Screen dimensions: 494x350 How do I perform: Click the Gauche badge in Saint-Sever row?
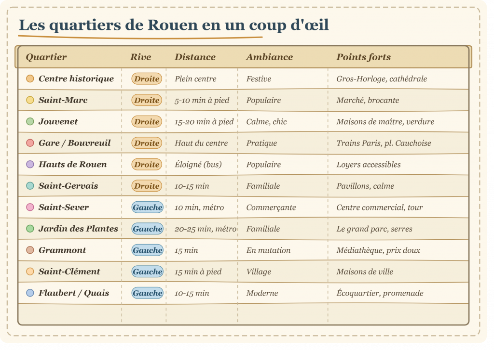coord(148,207)
